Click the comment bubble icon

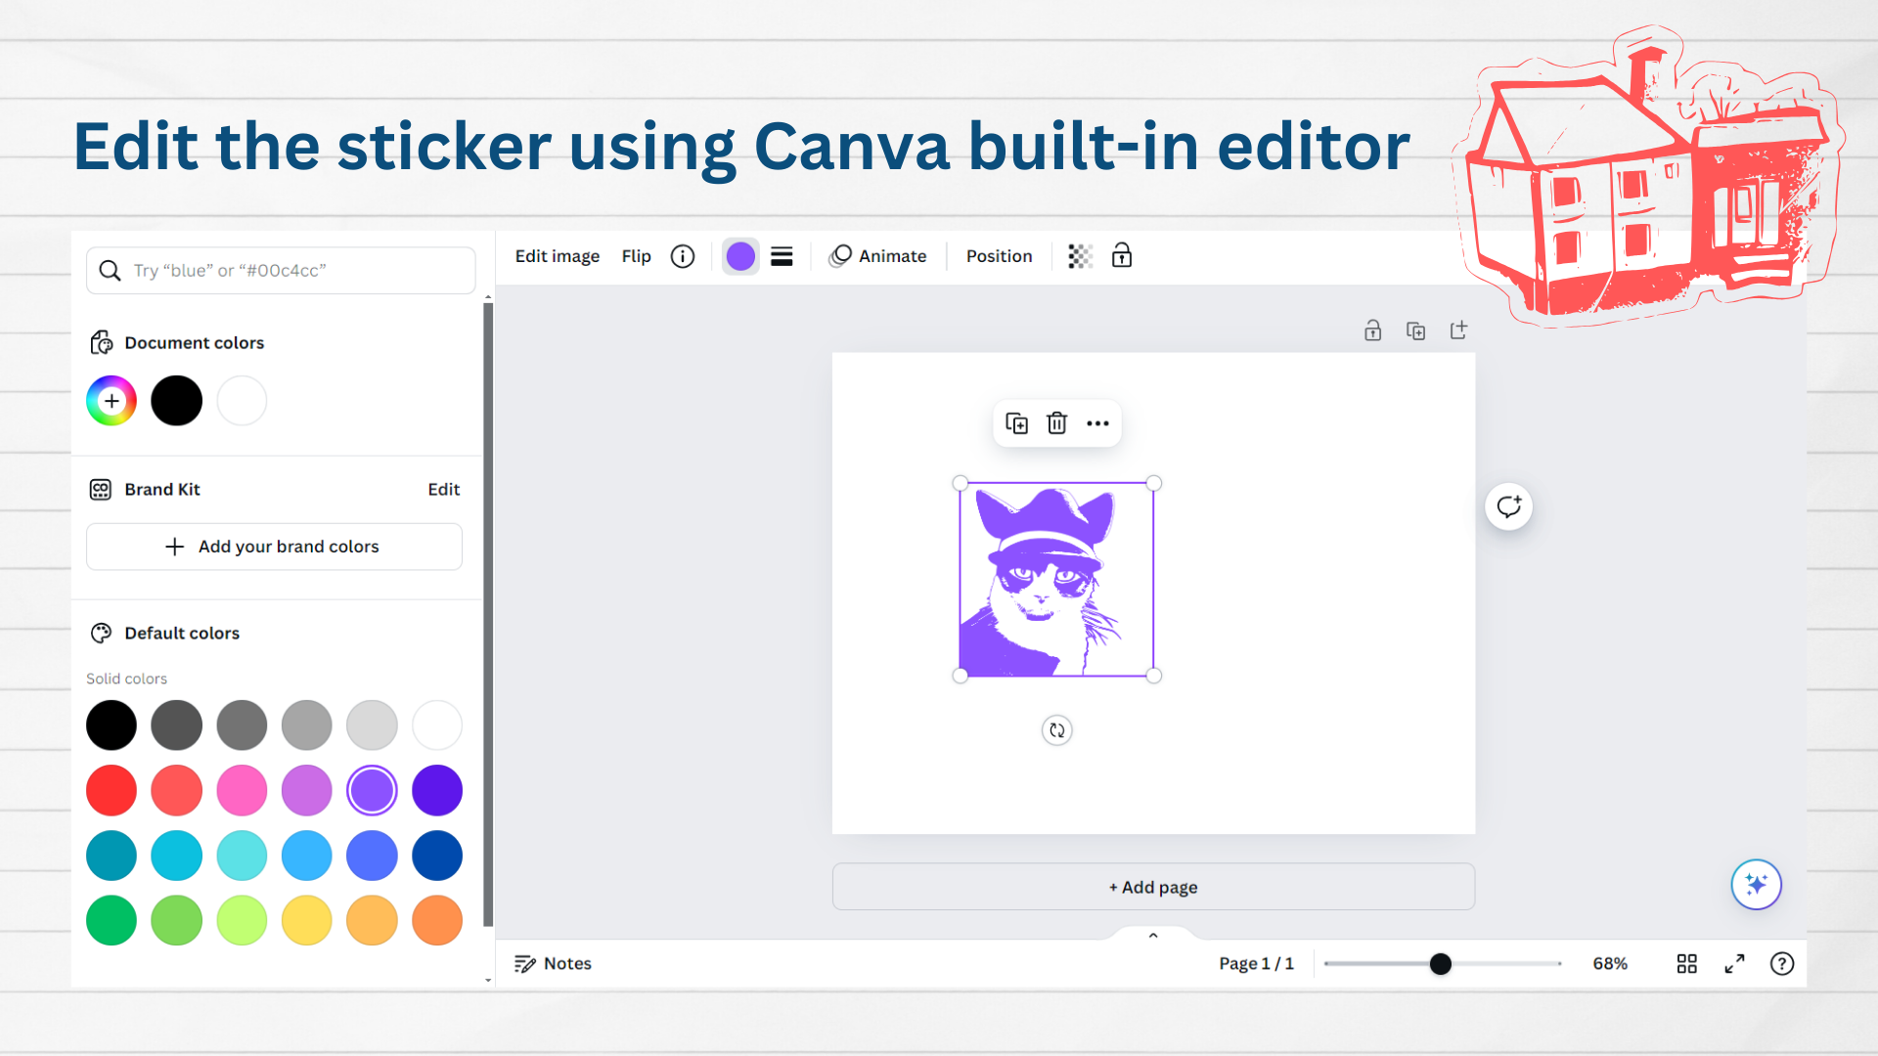pos(1509,506)
